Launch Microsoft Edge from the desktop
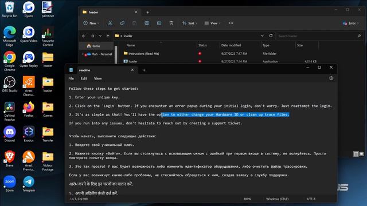Screen dimensions: 367x206 (x=10, y=36)
